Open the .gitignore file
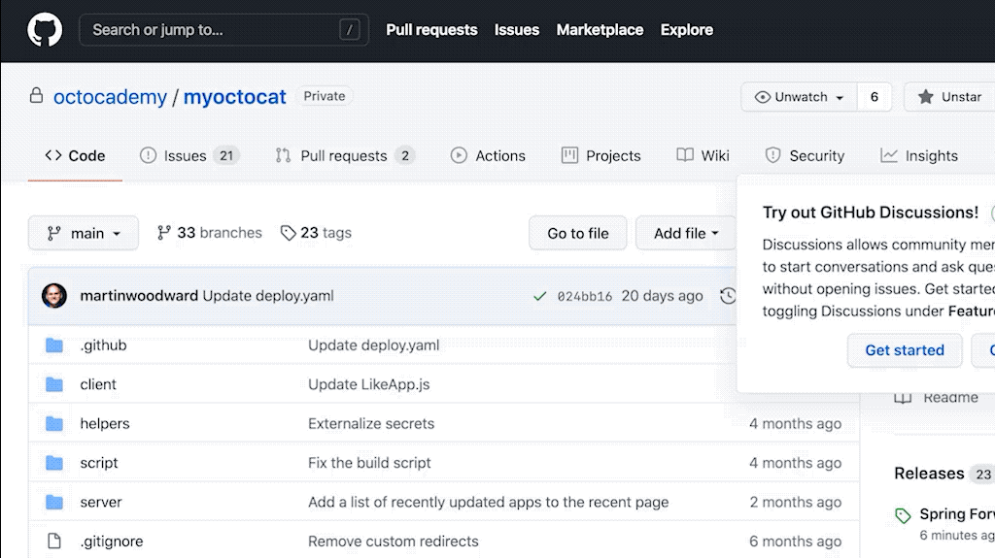 pyautogui.click(x=112, y=542)
